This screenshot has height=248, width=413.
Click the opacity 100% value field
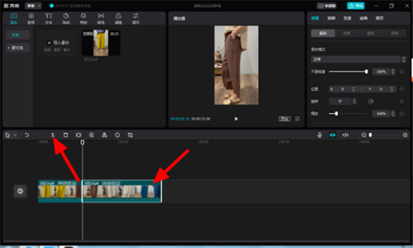tap(381, 72)
